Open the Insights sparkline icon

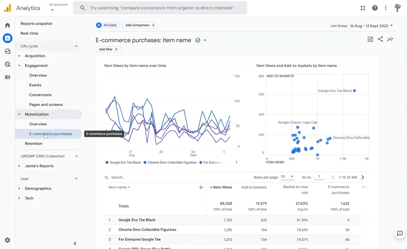(390, 39)
